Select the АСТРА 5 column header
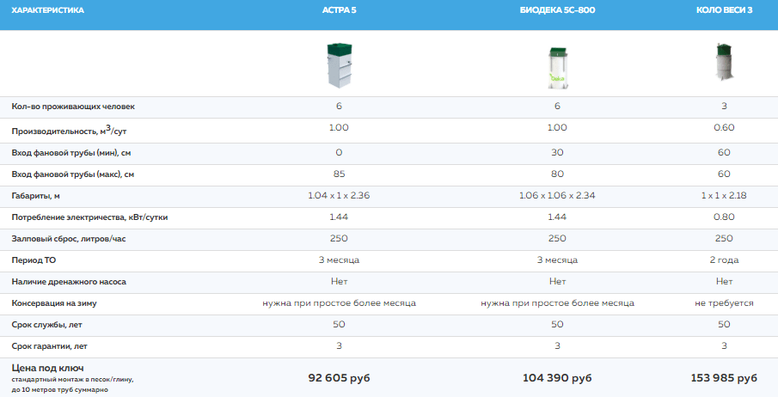Image resolution: width=778 pixels, height=397 pixels. (x=340, y=10)
